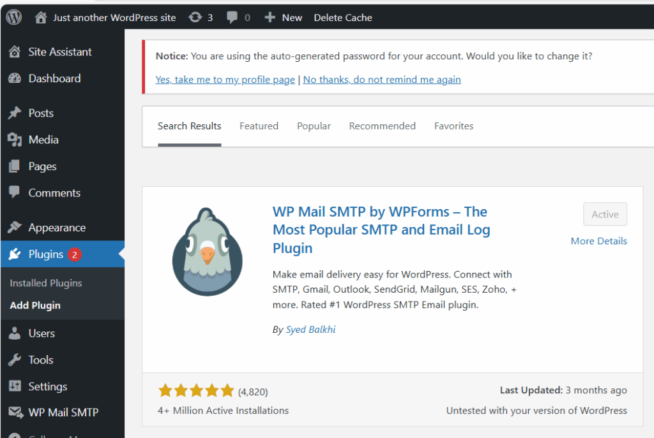Image resolution: width=654 pixels, height=438 pixels.
Task: Click 'No thanks, do not remind me again'
Action: point(382,80)
